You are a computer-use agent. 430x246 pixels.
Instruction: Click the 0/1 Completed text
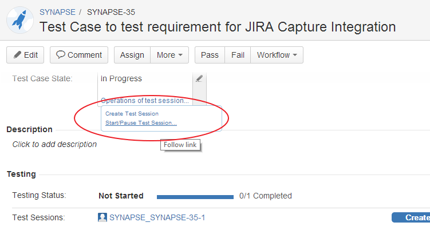pos(266,196)
